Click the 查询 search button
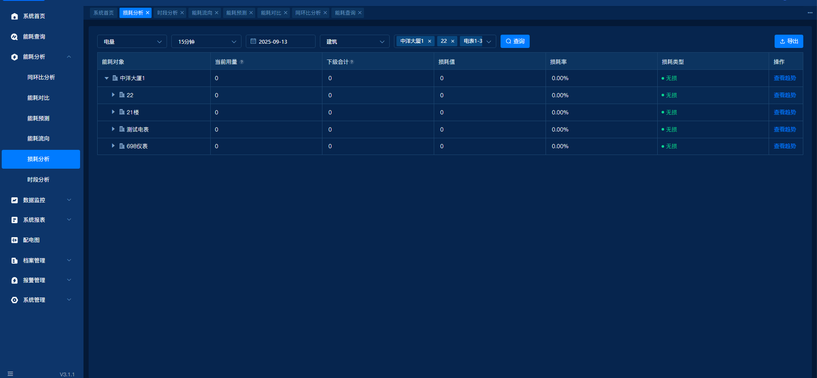Viewport: 817px width, 378px height. click(515, 42)
